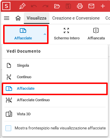Screen dimensions: 110x138
Task: Enable Mostra frontespizio nella visualizzazione affacciate checkbox
Action: click(8, 128)
